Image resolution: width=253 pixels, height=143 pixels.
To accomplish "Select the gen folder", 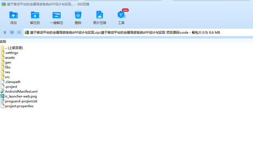I will 6,62.
